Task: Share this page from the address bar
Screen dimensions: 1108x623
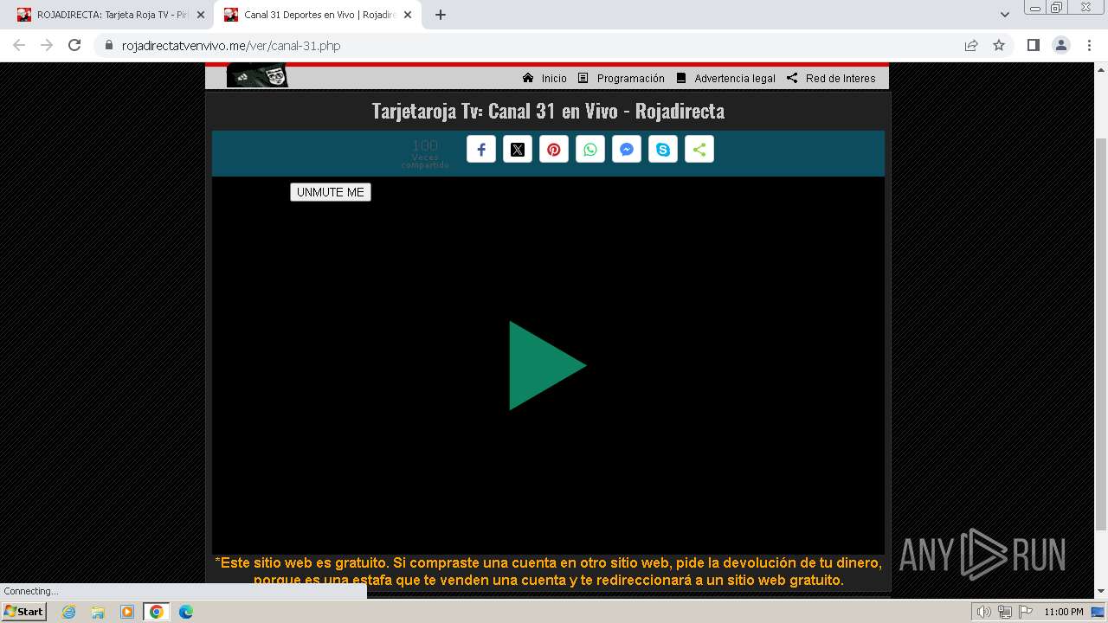Action: [x=971, y=45]
